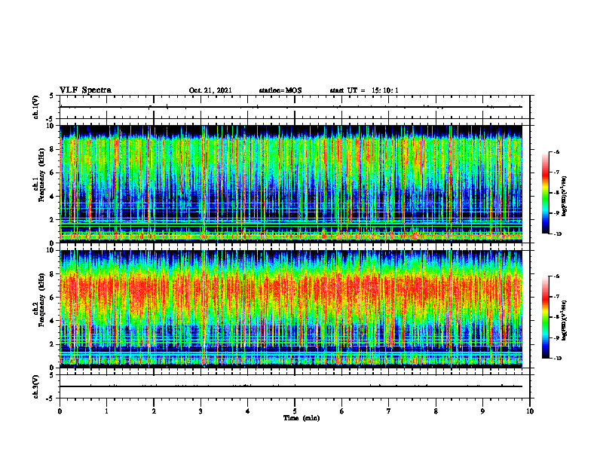Click the 'Time (min)' axis label
Image resolution: width=597 pixels, height=461 pixels.
click(302, 418)
